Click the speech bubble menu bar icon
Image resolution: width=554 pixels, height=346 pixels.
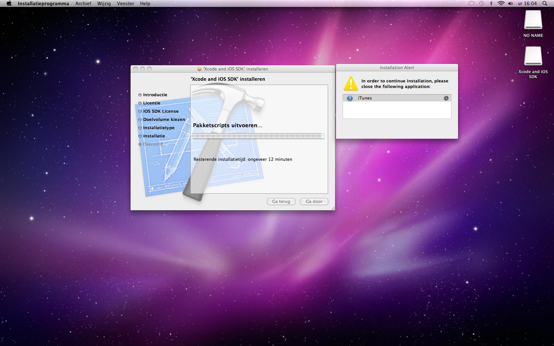click(472, 4)
